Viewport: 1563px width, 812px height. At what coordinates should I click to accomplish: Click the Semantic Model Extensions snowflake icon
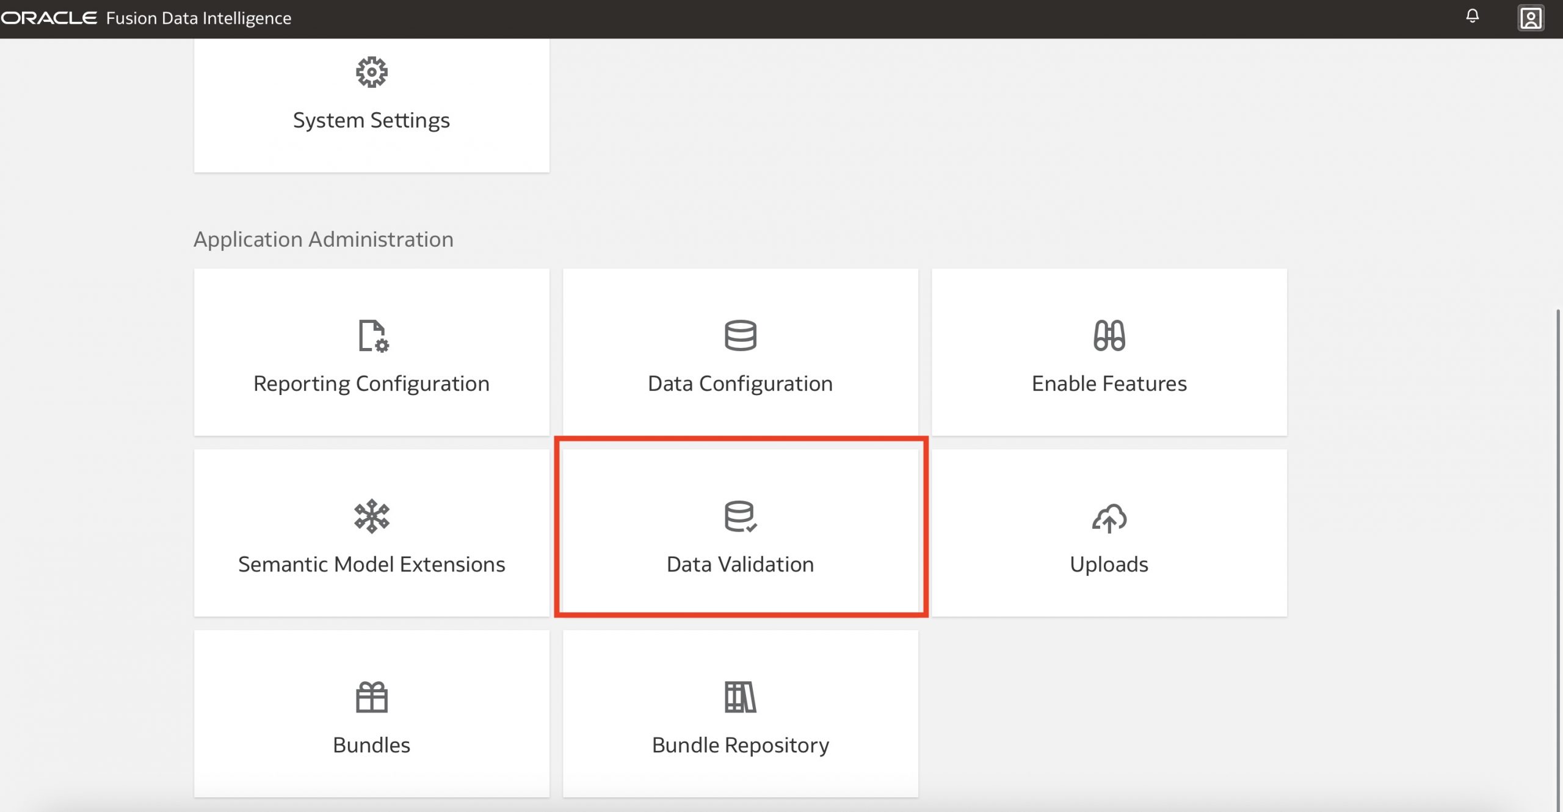tap(371, 517)
